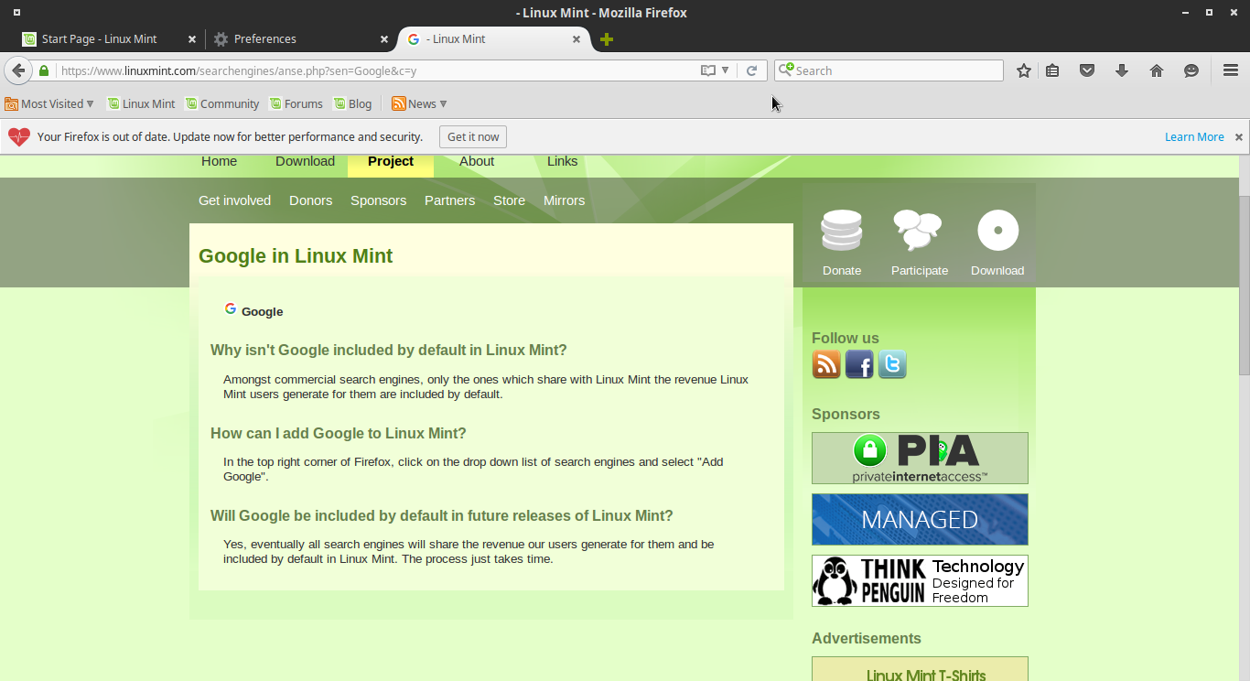Bookmark this page with the star icon
Viewport: 1250px width, 681px height.
pyautogui.click(x=1024, y=70)
